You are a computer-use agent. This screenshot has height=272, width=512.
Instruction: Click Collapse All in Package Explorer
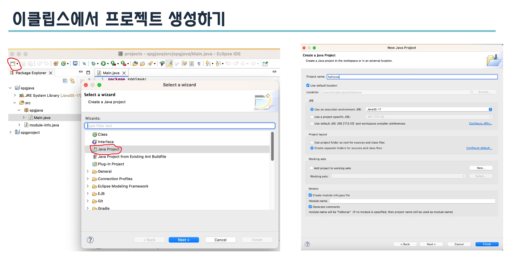coord(65,81)
